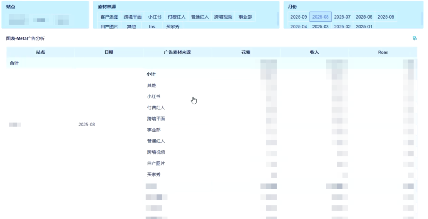Select 客户返图 in the 素材来源 filter
The height and width of the screenshot is (219, 428).
(109, 17)
